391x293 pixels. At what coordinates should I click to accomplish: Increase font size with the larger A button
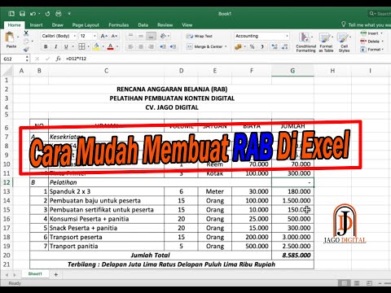(103, 36)
